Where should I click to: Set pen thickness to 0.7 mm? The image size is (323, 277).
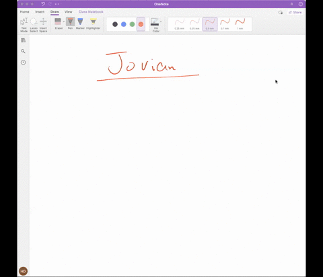225,24
